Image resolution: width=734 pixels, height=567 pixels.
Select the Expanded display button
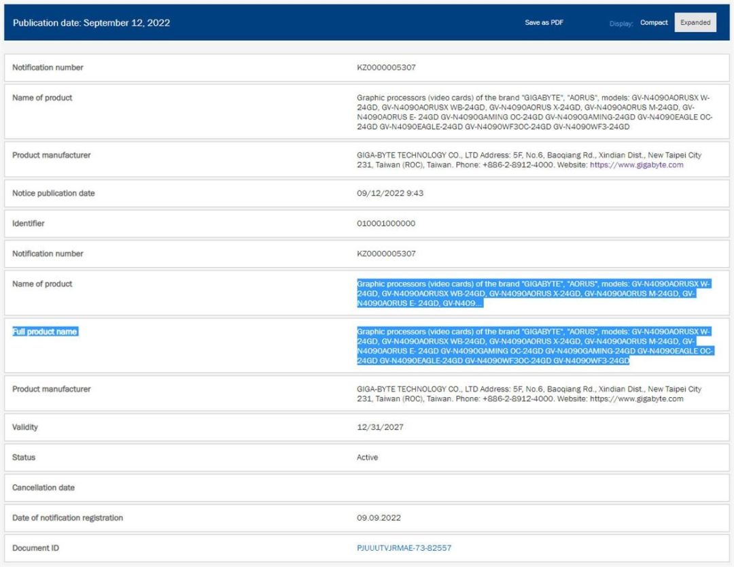click(695, 22)
